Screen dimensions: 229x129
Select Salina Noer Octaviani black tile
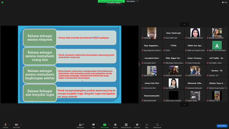[173, 96]
